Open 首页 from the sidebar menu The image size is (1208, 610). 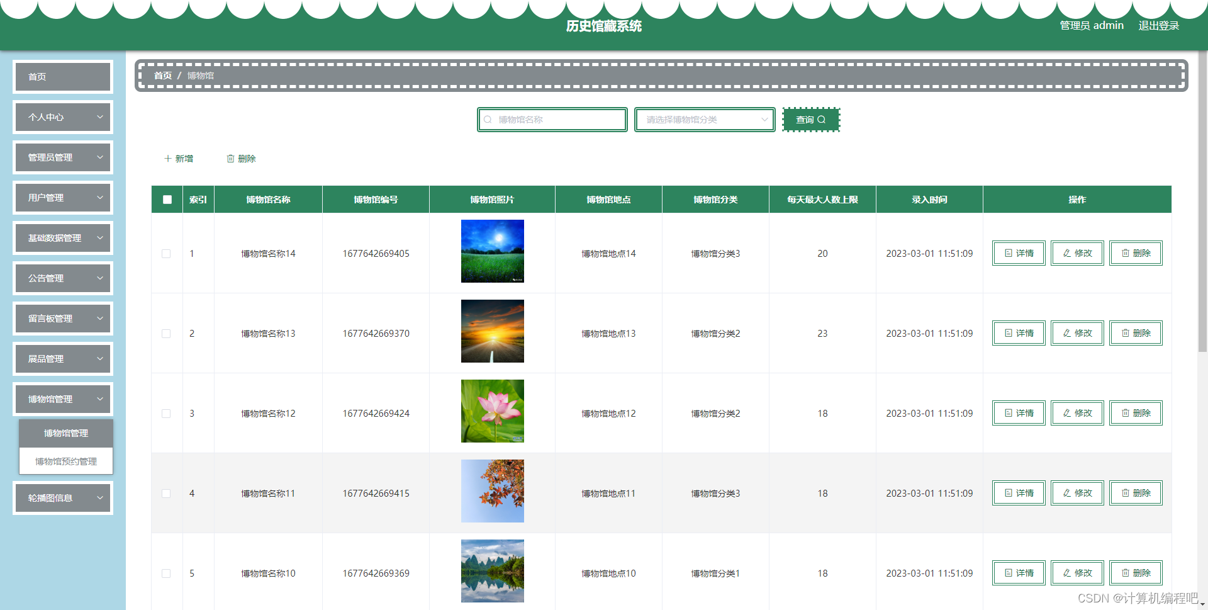click(62, 76)
